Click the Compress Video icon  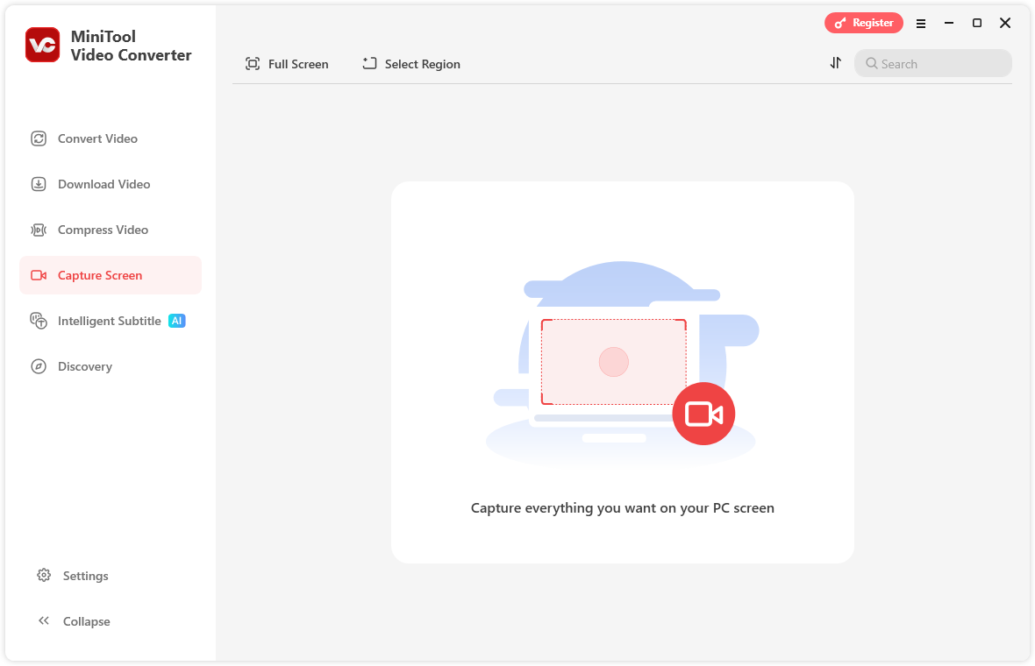[x=39, y=230]
